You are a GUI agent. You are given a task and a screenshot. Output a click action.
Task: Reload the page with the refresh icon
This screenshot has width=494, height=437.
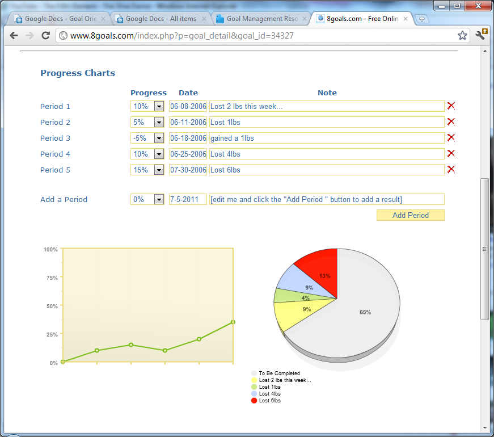(x=46, y=36)
